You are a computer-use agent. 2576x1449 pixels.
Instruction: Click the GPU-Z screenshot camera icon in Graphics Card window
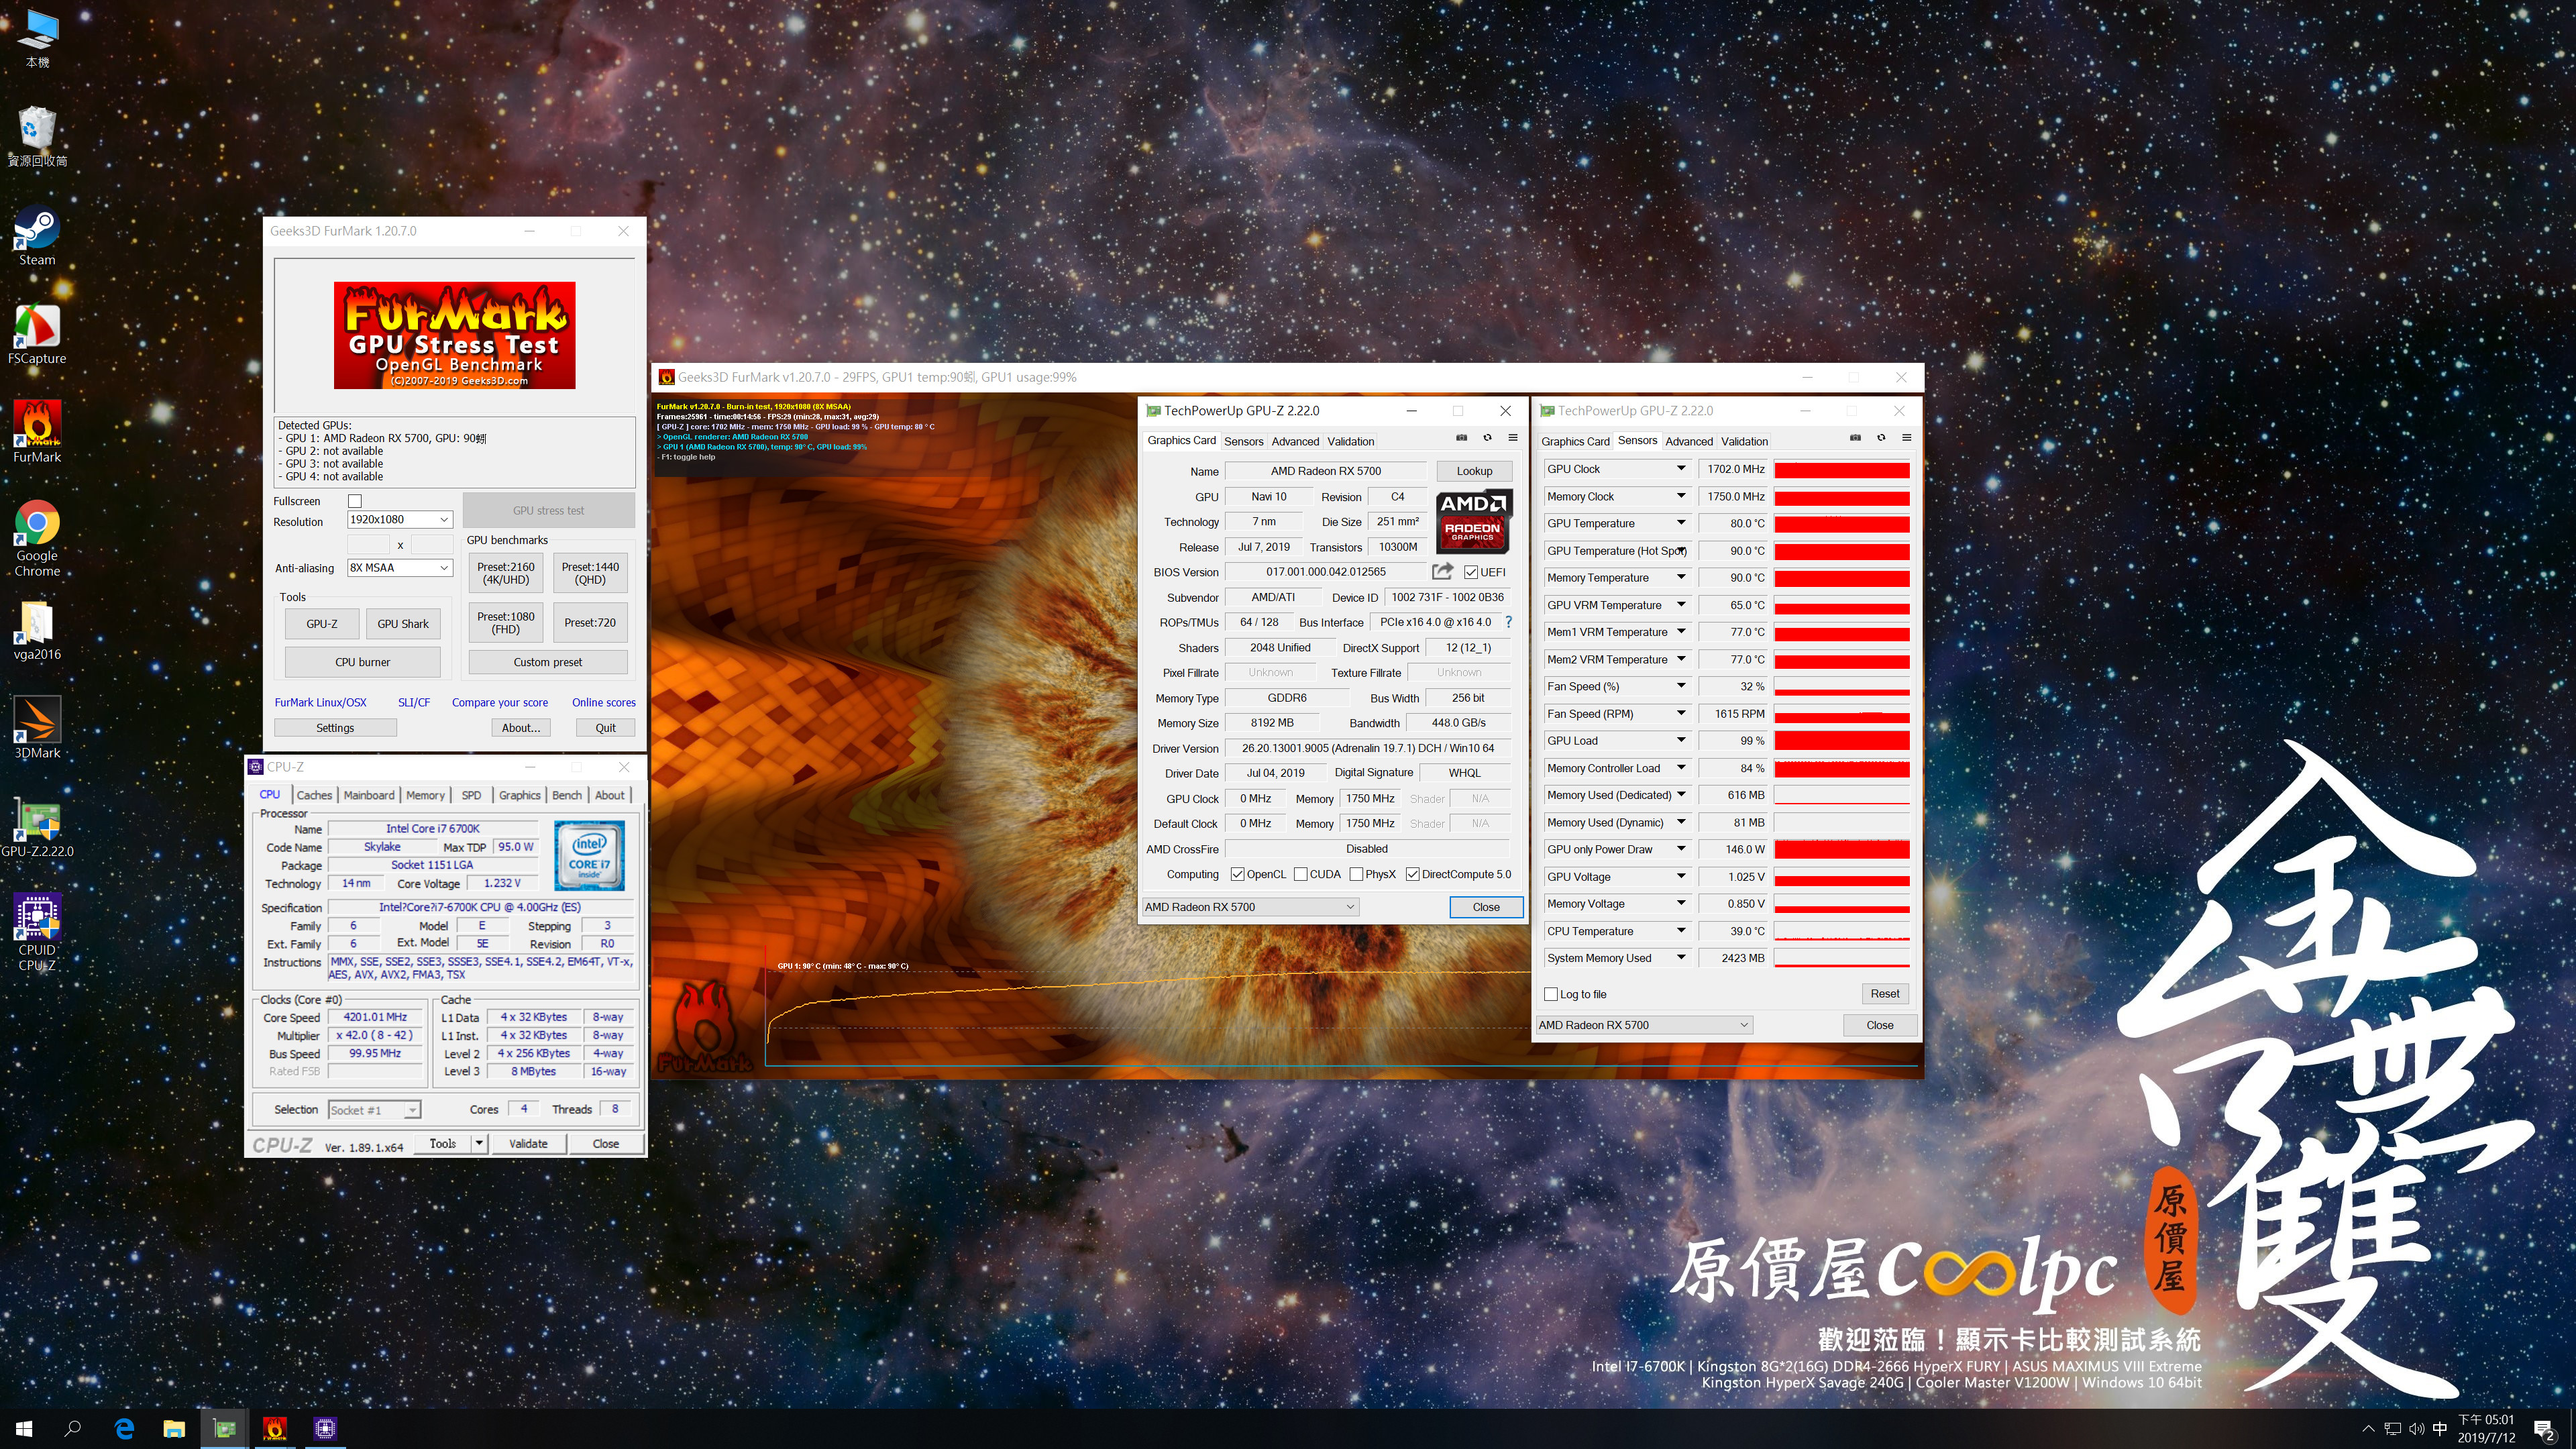click(1461, 438)
